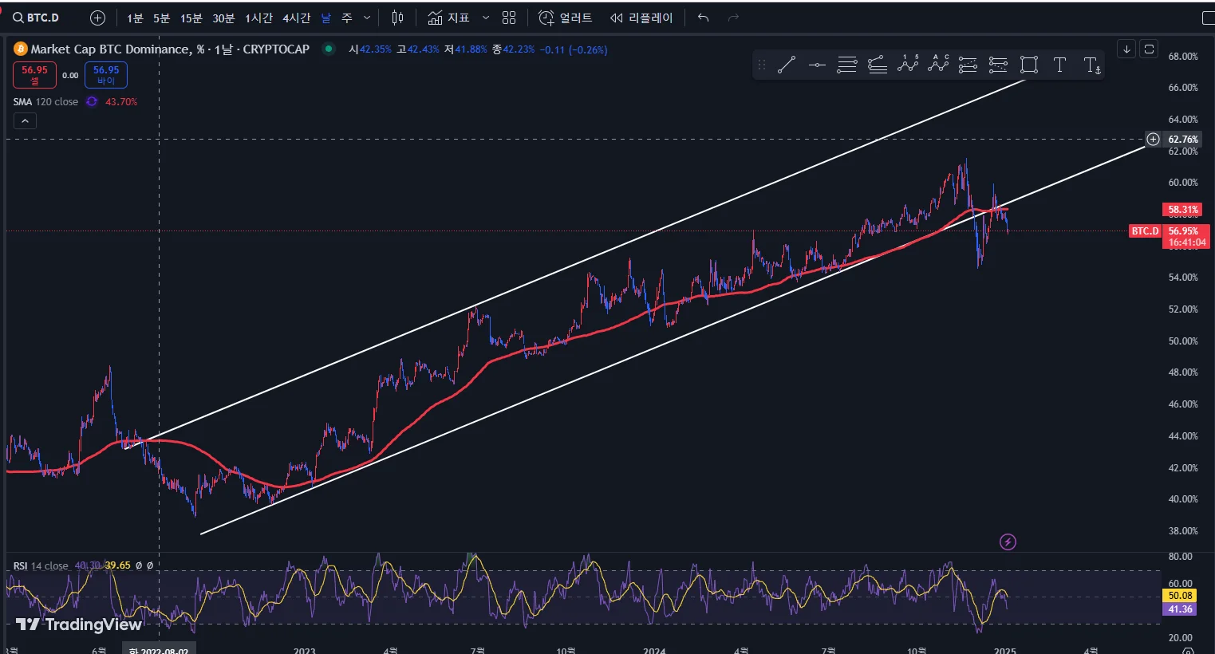
Task: Expand the more time intervals dropdown
Action: point(367,18)
